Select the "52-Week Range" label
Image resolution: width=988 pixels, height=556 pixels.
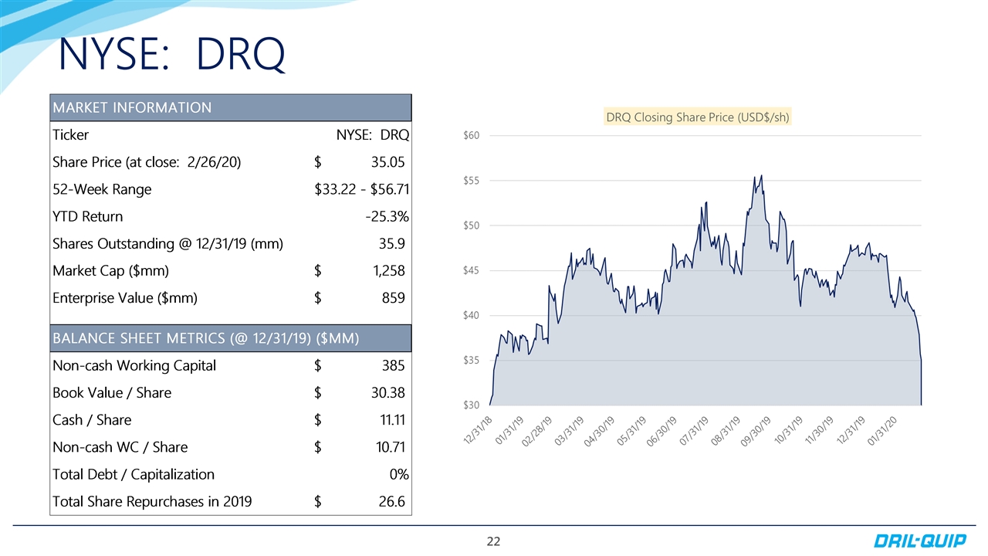[102, 189]
